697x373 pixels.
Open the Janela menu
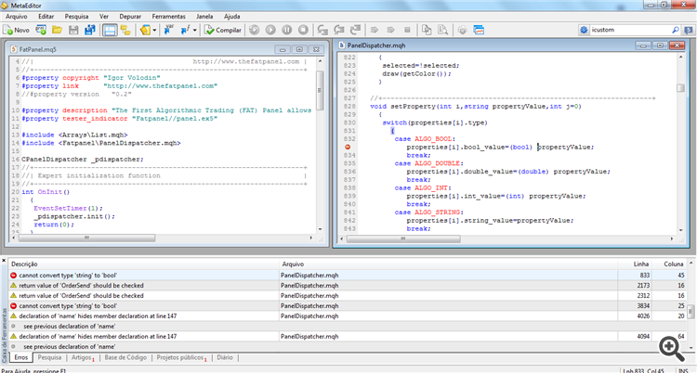coord(204,17)
